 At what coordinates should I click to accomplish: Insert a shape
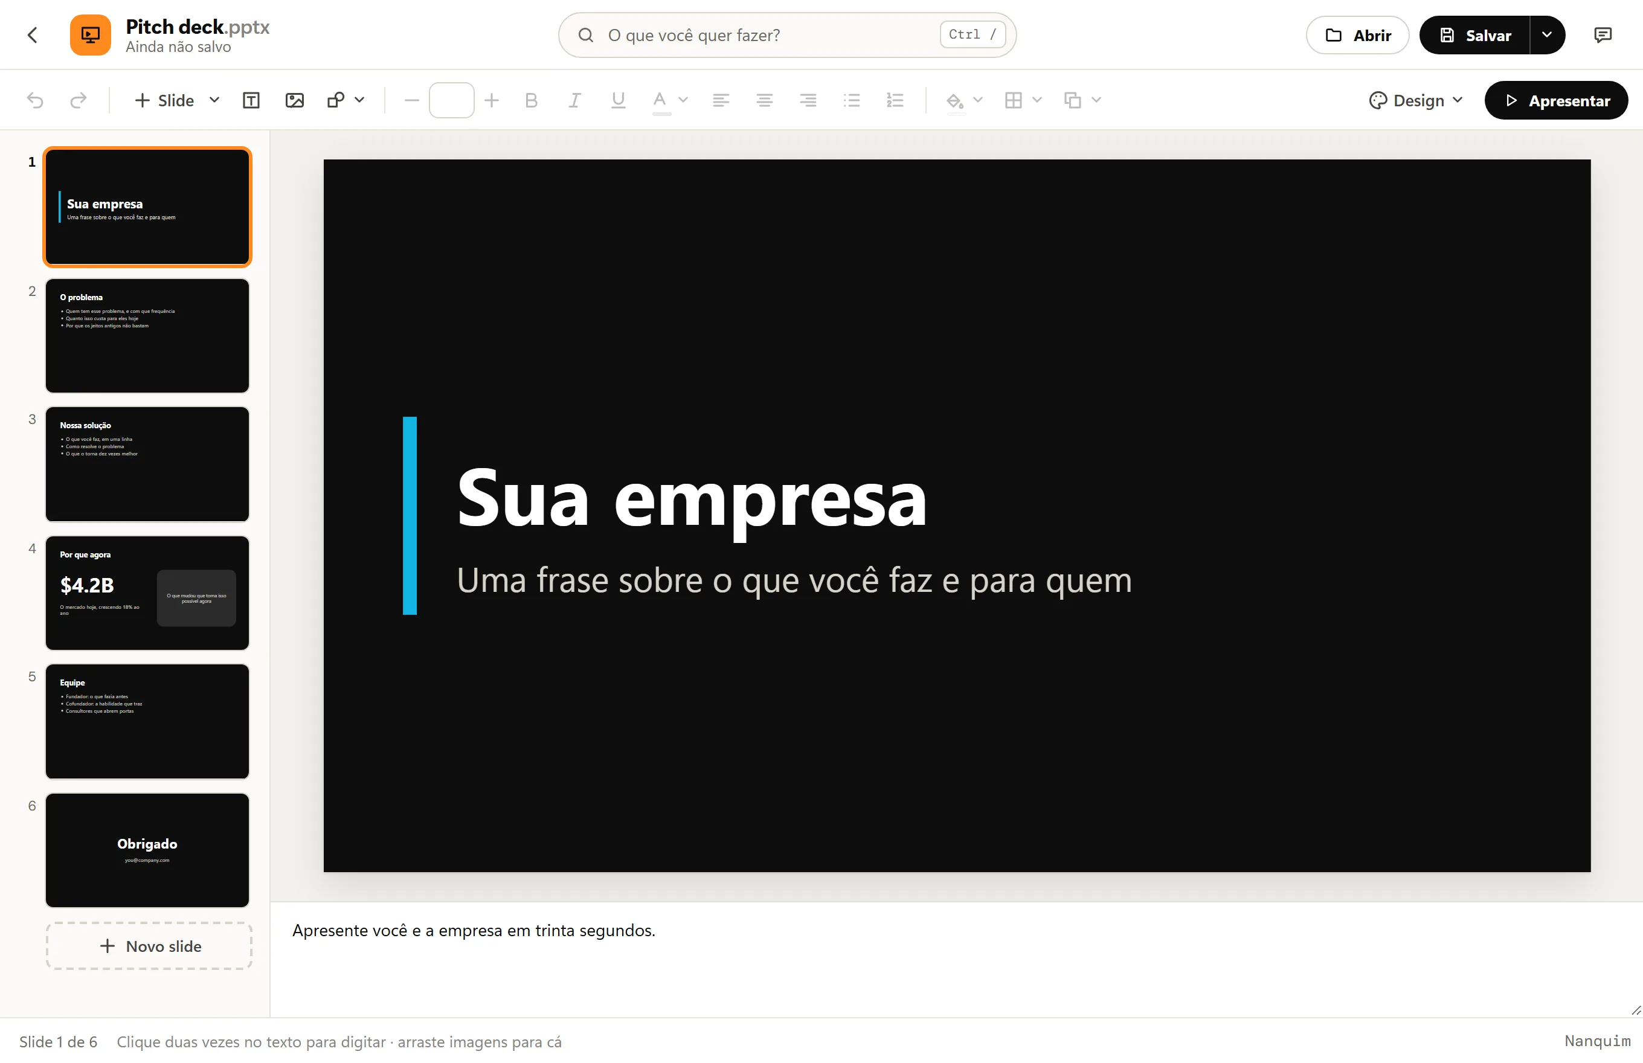tap(336, 101)
